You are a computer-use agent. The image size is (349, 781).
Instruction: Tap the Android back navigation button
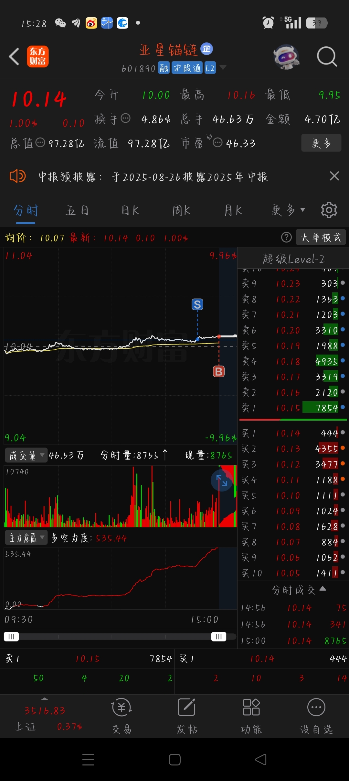(261, 760)
